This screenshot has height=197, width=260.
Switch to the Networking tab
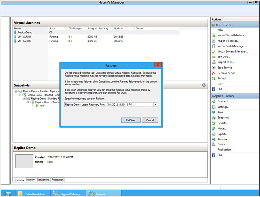click(43, 180)
